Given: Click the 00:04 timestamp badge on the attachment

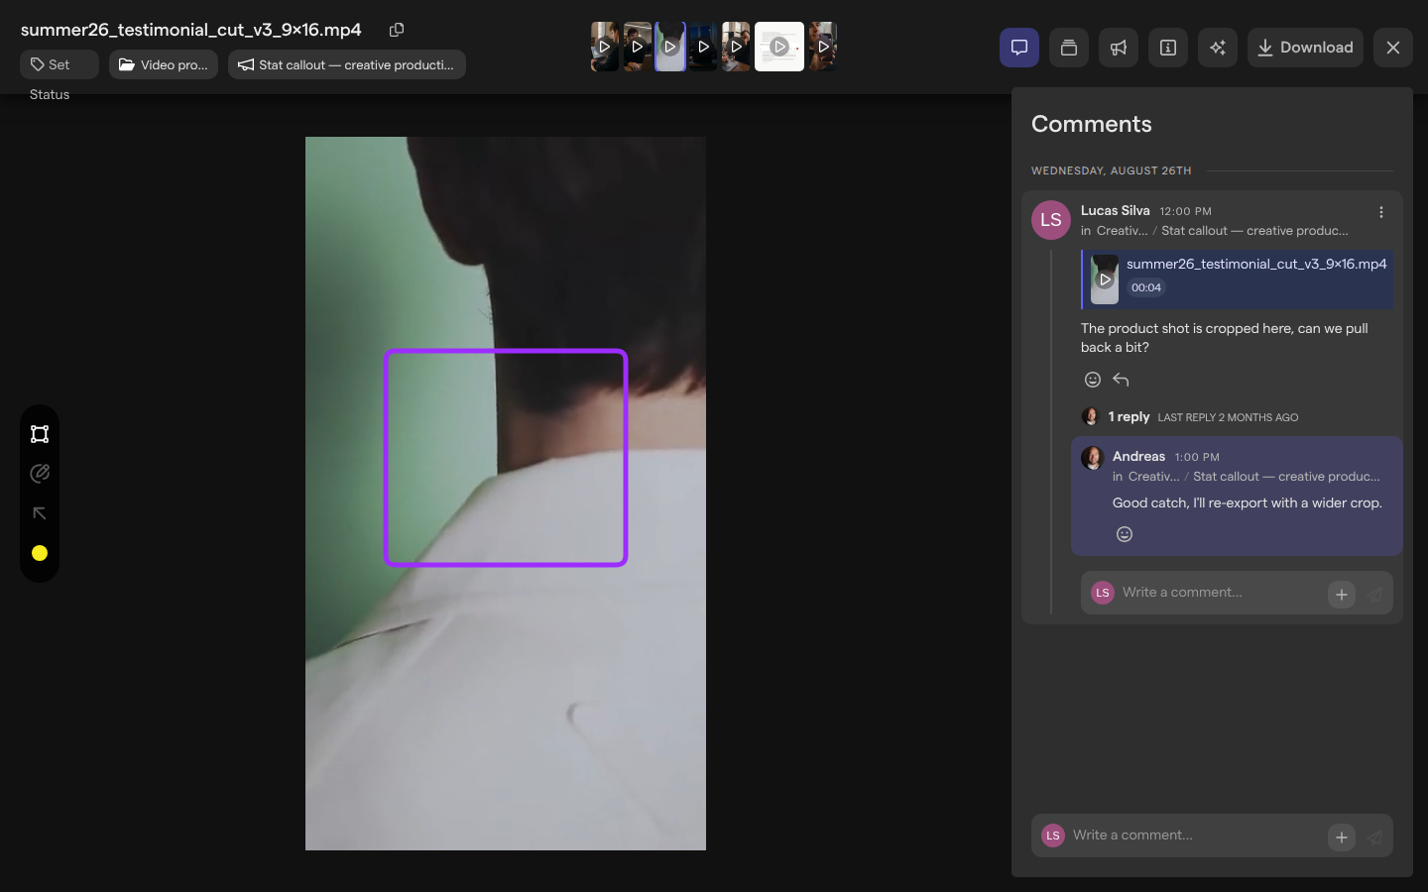Looking at the screenshot, I should [1146, 287].
